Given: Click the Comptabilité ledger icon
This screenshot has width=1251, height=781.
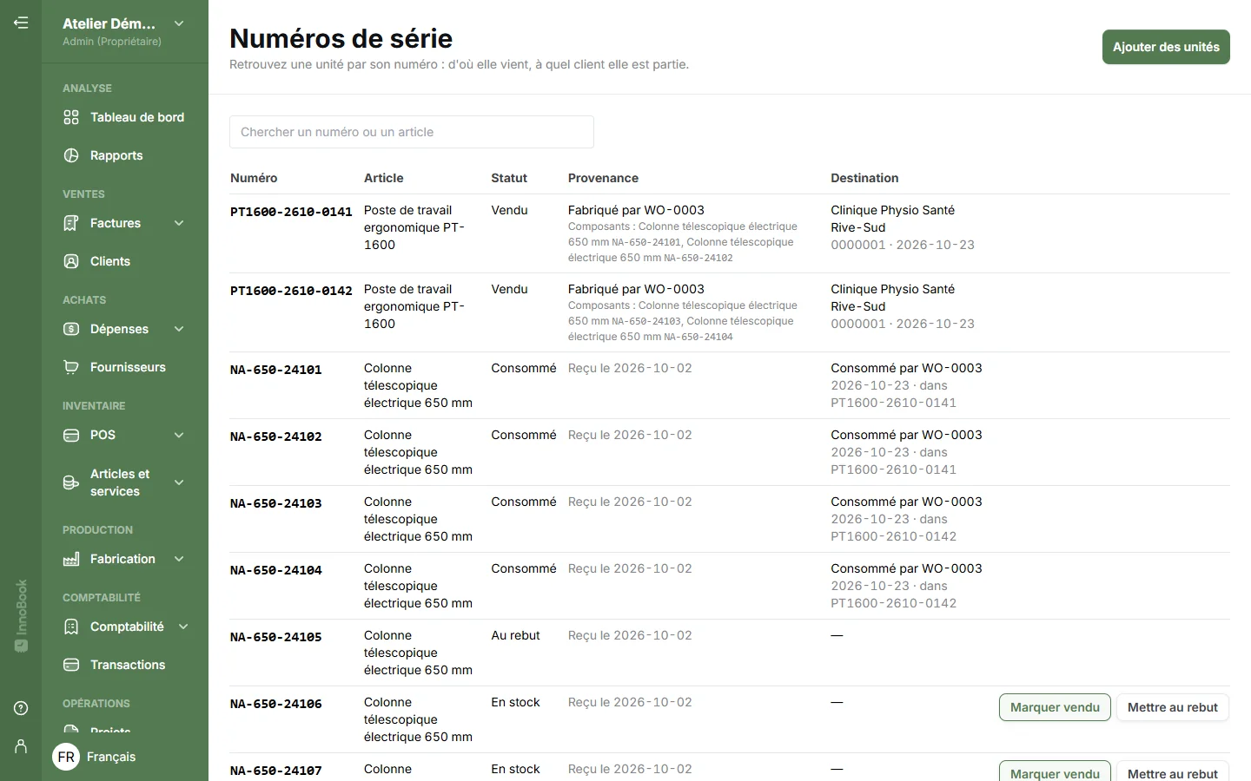Looking at the screenshot, I should tap(71, 627).
